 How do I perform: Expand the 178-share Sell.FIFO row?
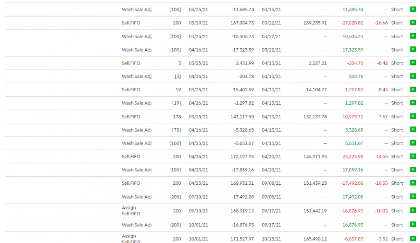coord(413,116)
